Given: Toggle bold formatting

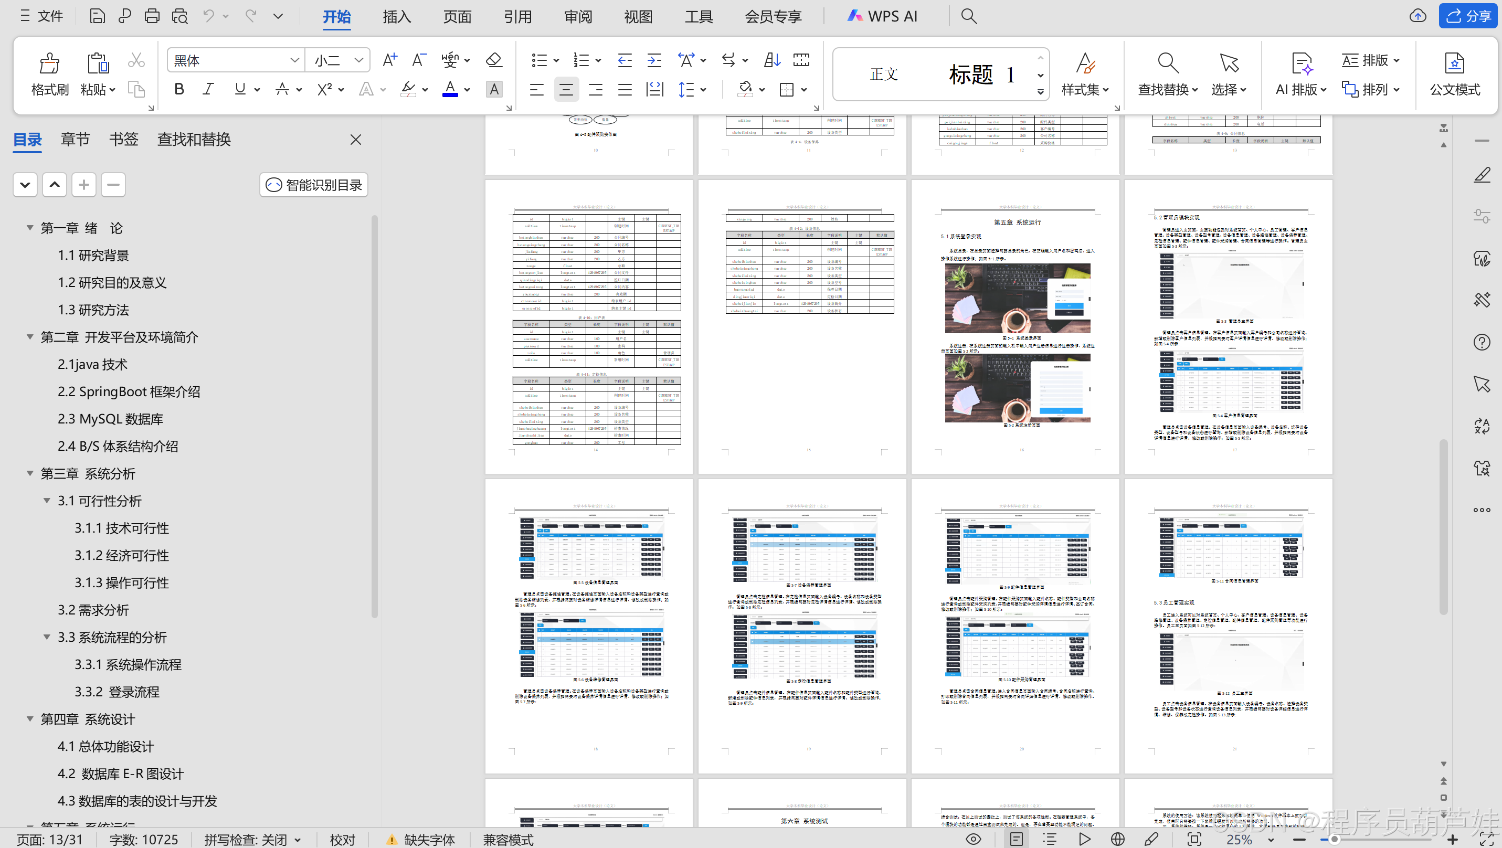Looking at the screenshot, I should pyautogui.click(x=179, y=89).
